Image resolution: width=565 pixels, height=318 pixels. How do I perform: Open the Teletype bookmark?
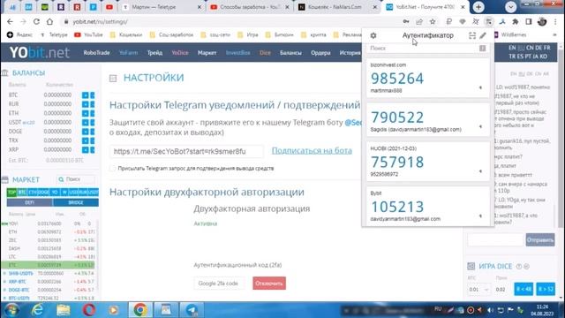point(54,35)
